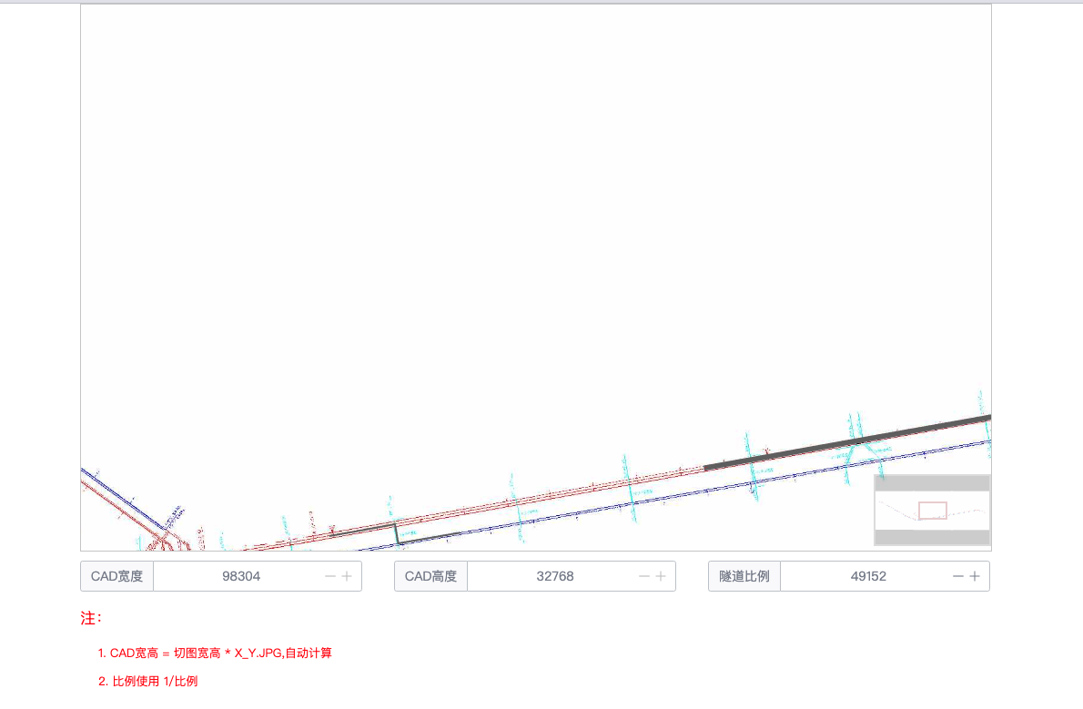Select the 隧道比例 field showing 49152
Image resolution: width=1083 pixels, height=709 pixels.
[868, 576]
